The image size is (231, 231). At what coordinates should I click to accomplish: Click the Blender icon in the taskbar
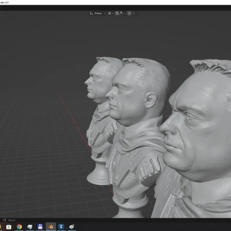[x=51, y=227]
